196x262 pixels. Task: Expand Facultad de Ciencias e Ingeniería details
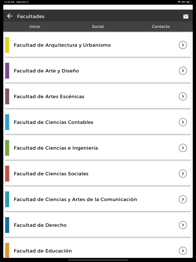tap(183, 148)
